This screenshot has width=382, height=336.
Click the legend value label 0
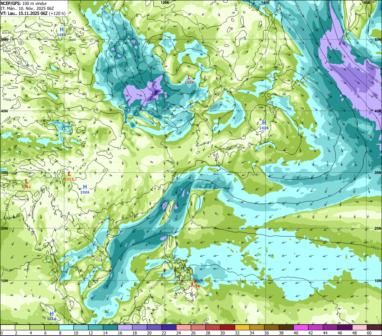click(2, 333)
